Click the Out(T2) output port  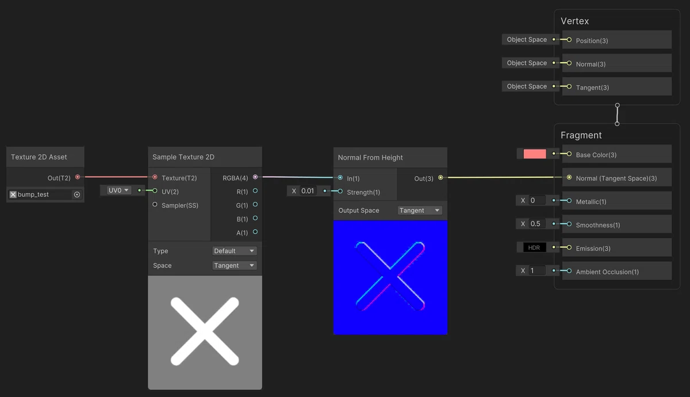coord(78,177)
